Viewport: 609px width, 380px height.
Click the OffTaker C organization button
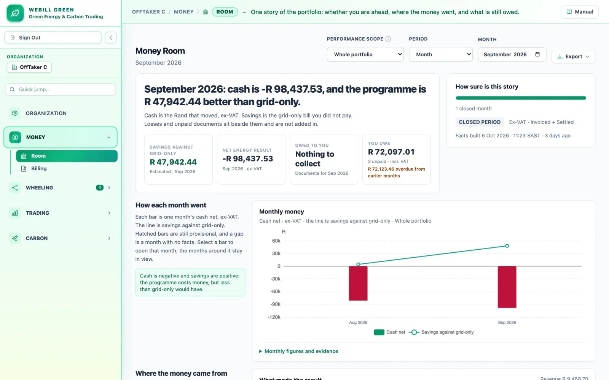(x=29, y=67)
